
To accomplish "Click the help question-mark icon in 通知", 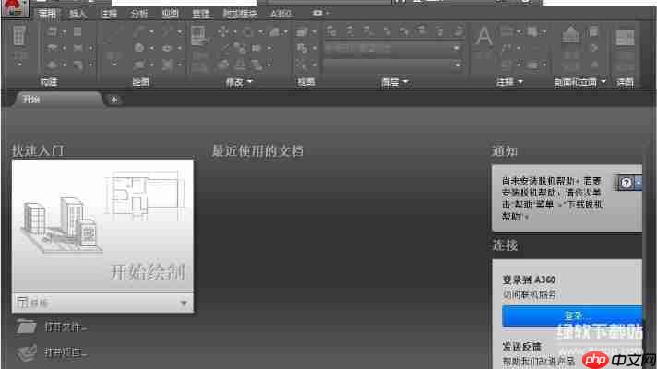I will [626, 183].
